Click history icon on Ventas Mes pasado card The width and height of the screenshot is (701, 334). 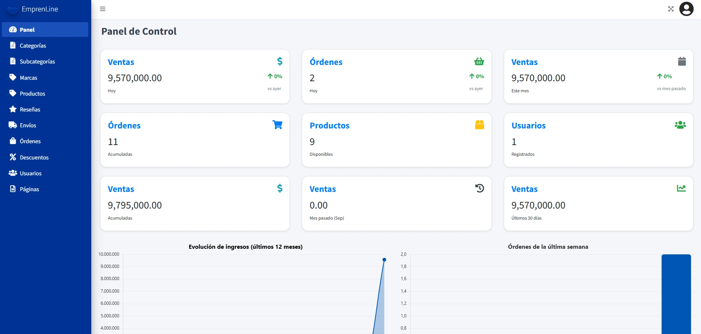pos(479,188)
